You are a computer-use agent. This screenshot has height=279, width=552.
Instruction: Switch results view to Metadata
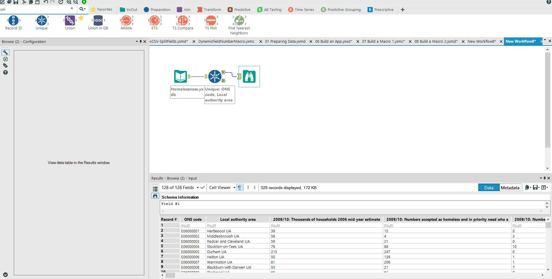pos(510,188)
